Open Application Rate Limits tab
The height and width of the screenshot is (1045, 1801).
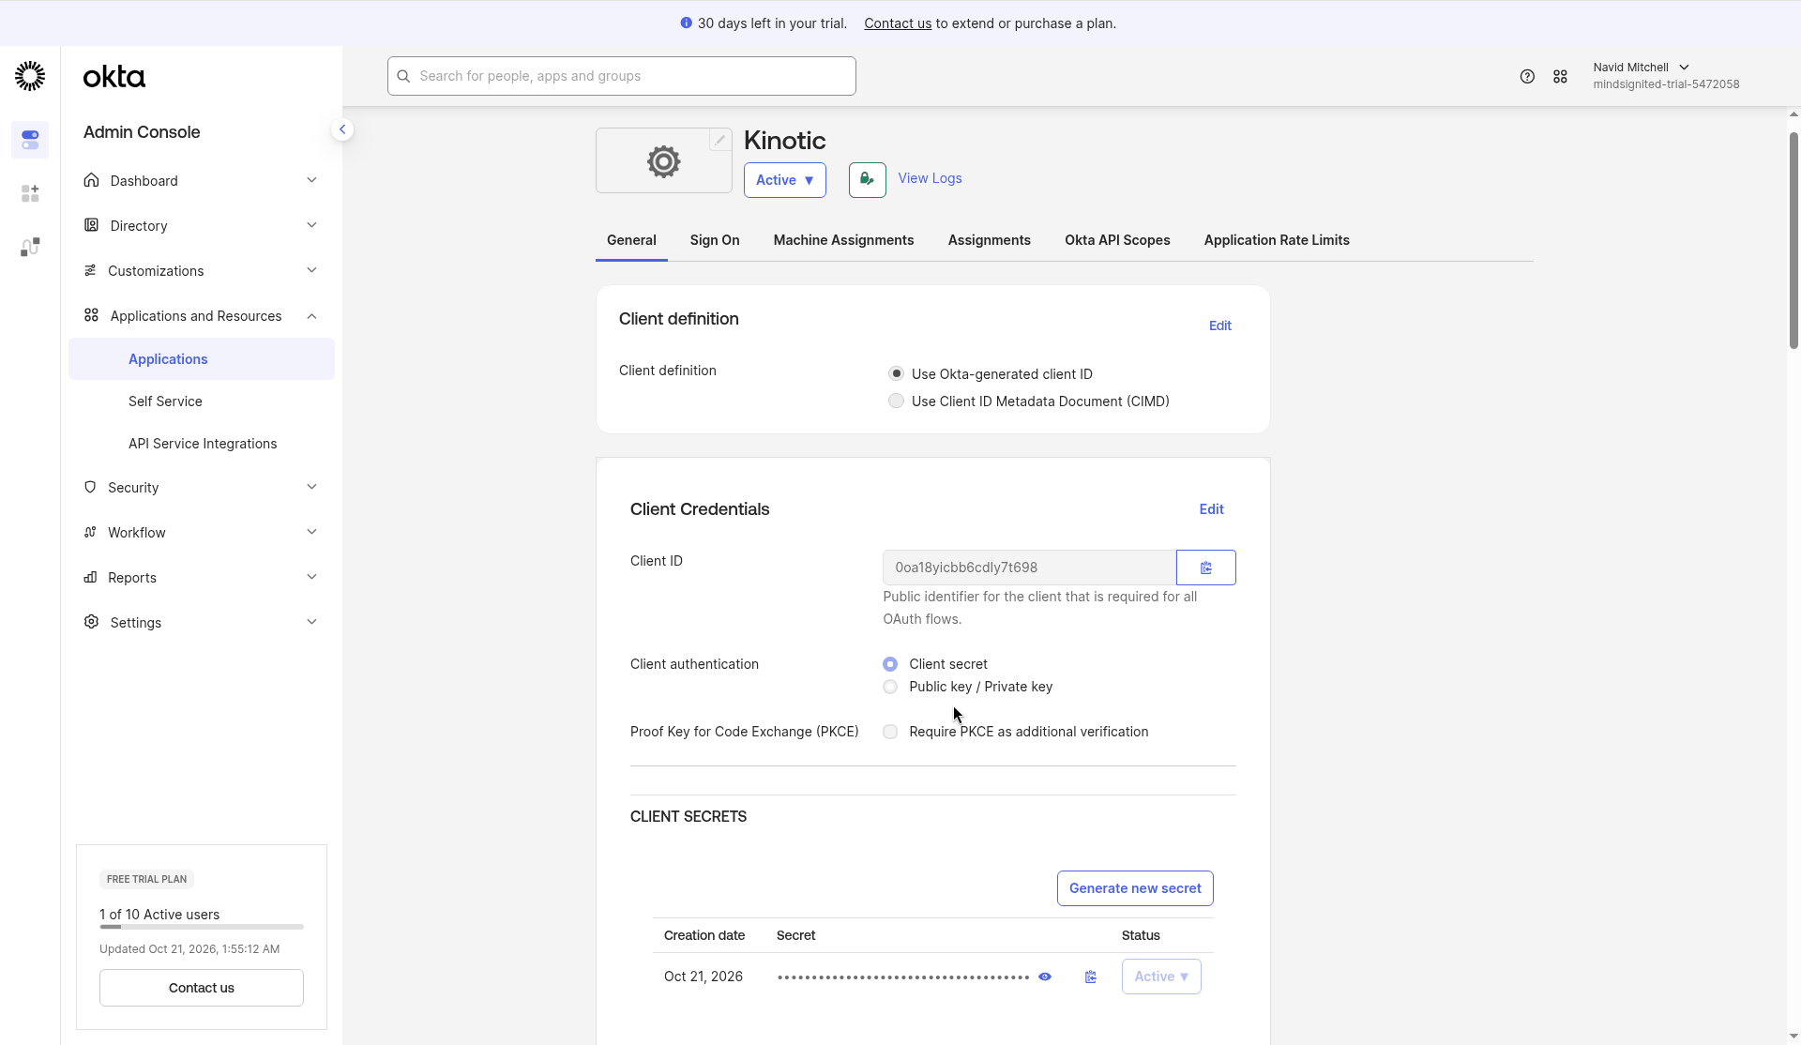point(1277,240)
